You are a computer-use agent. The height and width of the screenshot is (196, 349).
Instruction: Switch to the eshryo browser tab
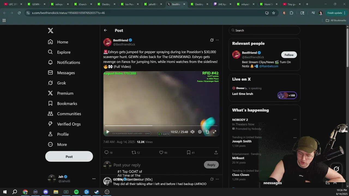59,4
